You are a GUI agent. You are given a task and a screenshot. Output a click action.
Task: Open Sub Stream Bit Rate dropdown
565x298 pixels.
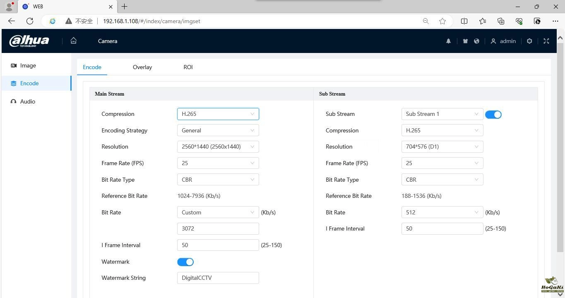tap(442, 212)
